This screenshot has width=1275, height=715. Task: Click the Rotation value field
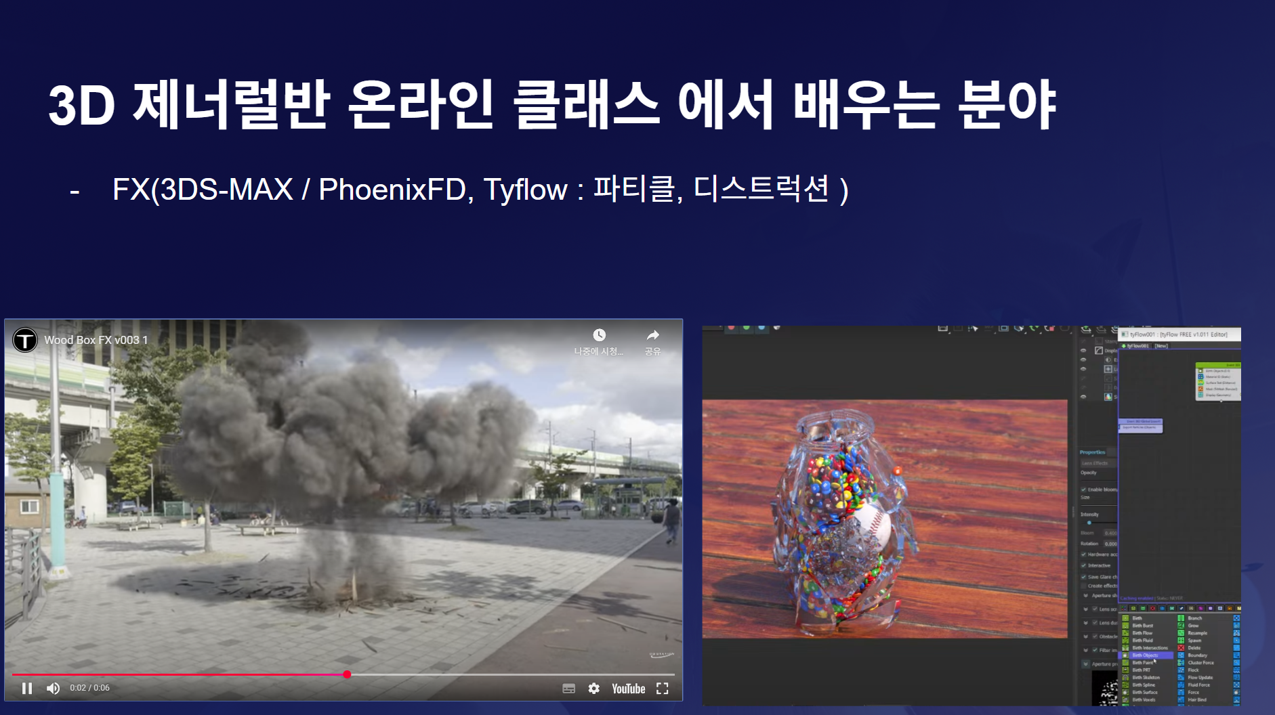point(1110,544)
